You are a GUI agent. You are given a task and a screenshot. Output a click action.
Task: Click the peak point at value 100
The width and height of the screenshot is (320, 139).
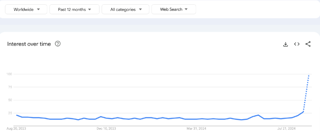pyautogui.click(x=309, y=74)
